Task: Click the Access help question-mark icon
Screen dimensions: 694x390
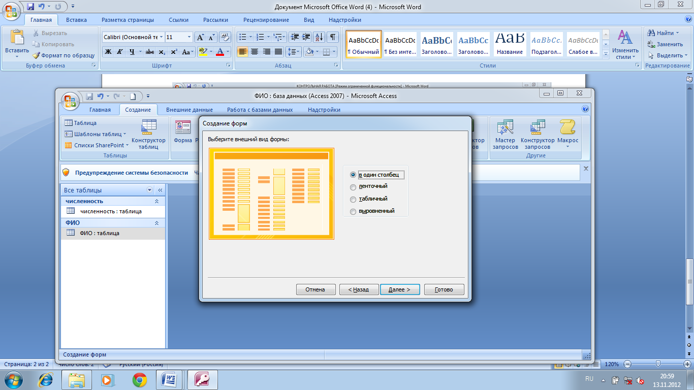Action: [x=585, y=109]
